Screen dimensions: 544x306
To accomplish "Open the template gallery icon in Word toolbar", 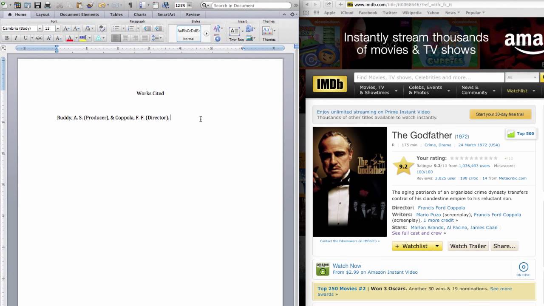I will click(17, 5).
